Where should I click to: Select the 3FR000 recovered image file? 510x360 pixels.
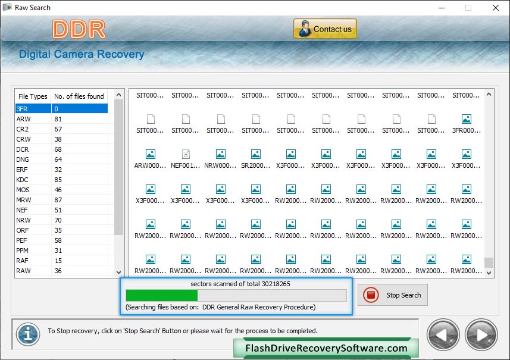click(x=466, y=124)
